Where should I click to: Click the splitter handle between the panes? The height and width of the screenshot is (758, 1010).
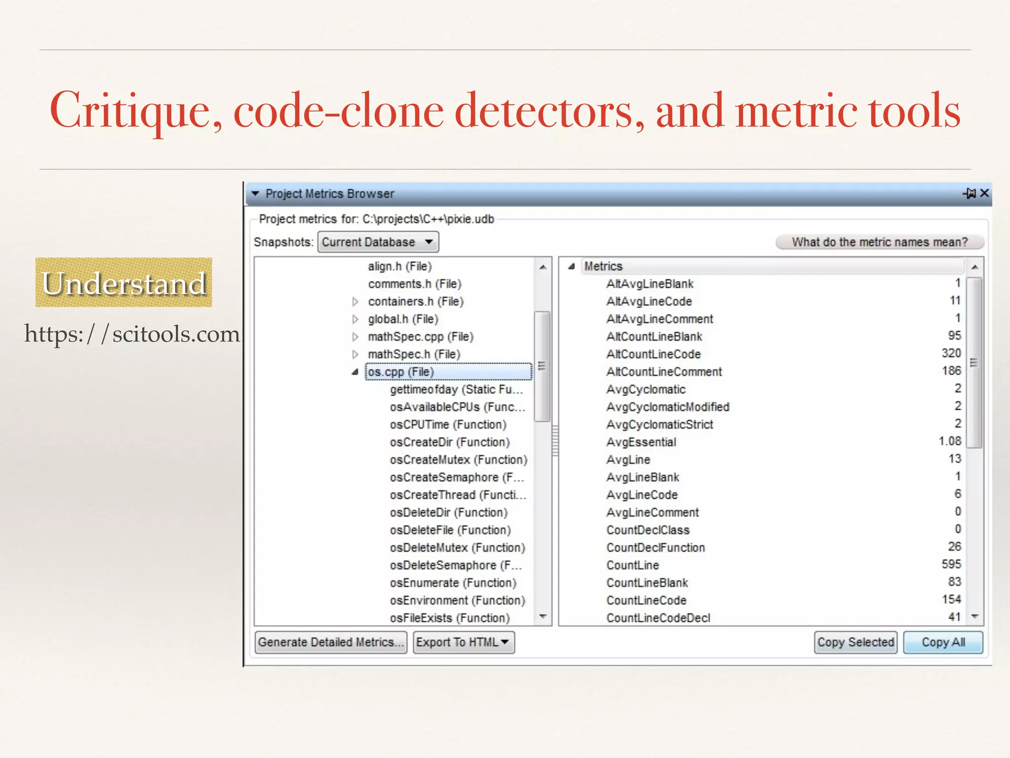(x=555, y=441)
